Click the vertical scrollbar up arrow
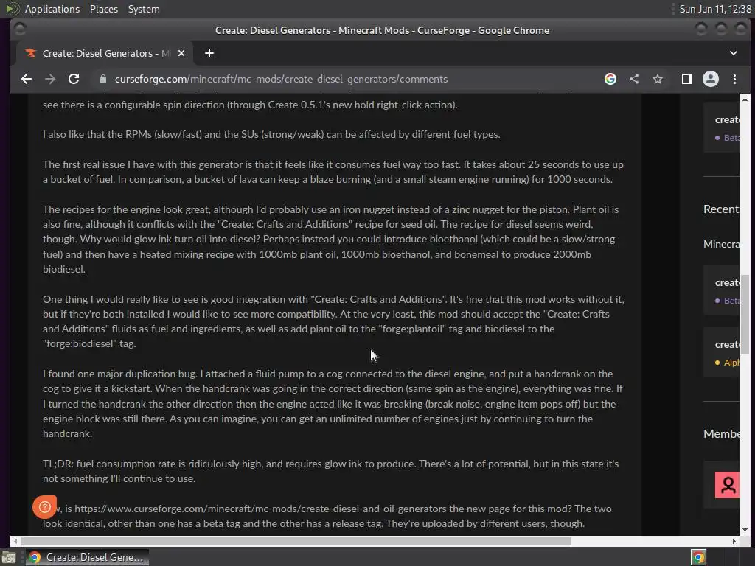 pyautogui.click(x=745, y=99)
